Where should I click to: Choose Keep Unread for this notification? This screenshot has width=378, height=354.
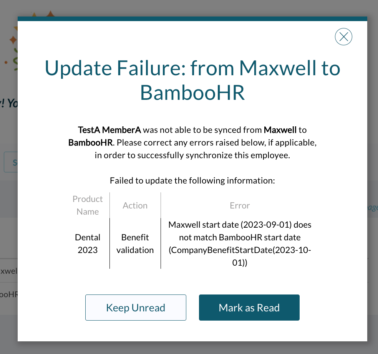point(136,308)
